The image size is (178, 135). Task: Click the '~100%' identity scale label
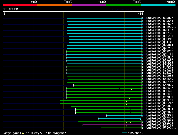170,2
